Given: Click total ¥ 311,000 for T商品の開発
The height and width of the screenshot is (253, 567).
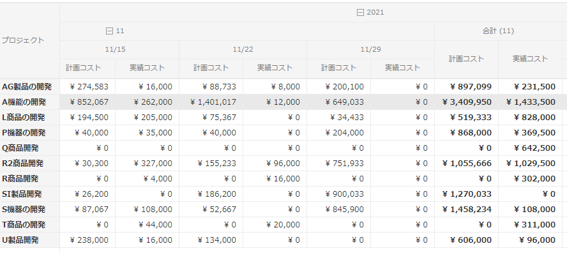Looking at the screenshot, I should point(530,225).
